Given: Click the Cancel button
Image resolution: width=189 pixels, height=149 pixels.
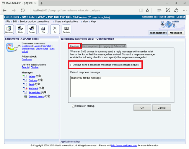Looking at the screenshot, I should pyautogui.click(x=162, y=108).
